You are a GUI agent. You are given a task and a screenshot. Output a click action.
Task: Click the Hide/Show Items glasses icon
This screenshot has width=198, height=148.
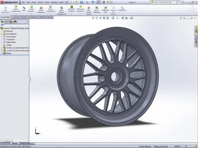tap(117, 18)
